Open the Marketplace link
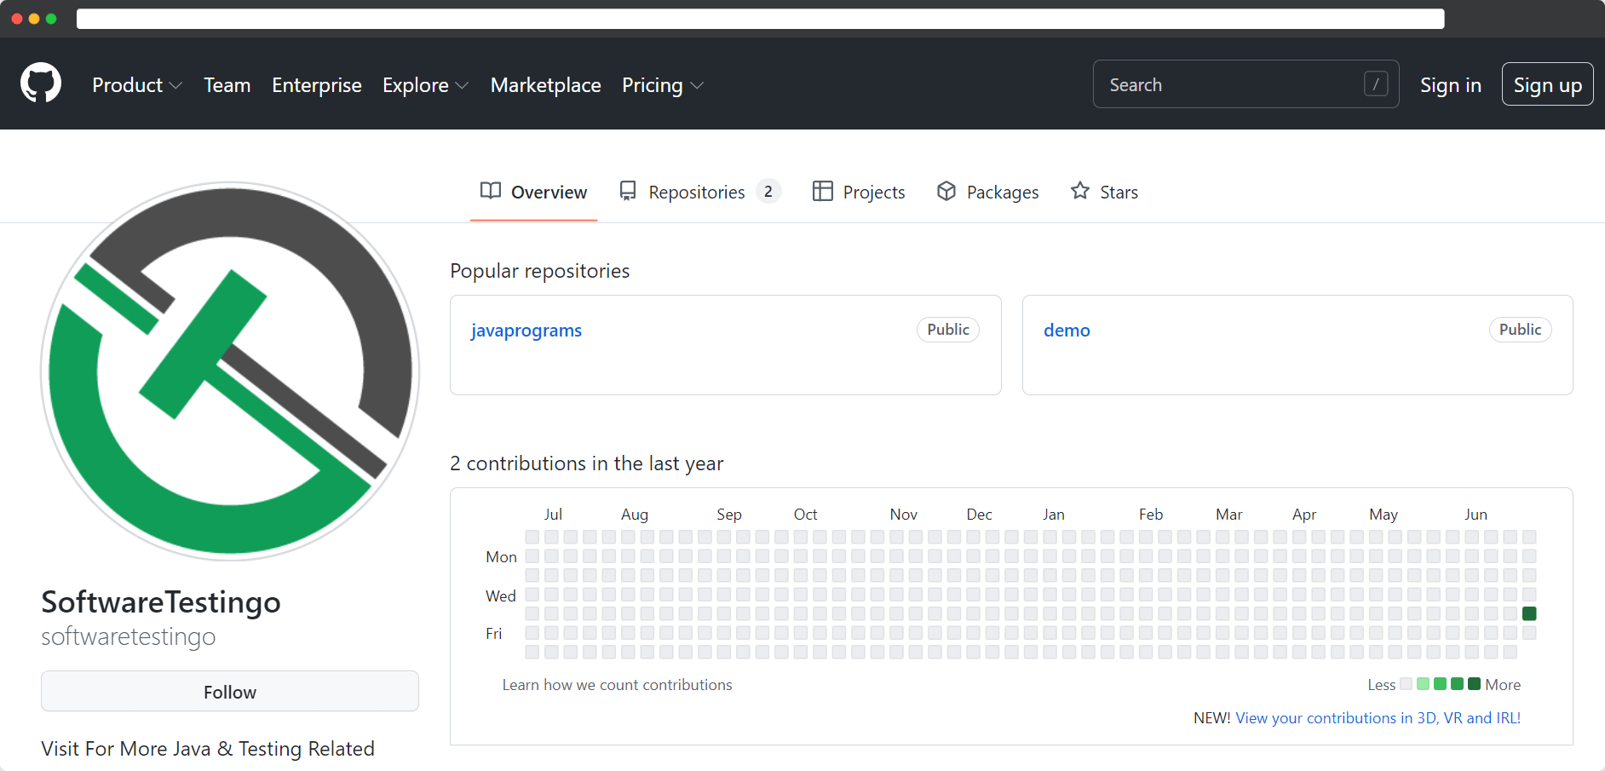The width and height of the screenshot is (1605, 771). [x=546, y=85]
